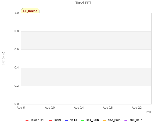Click the Aug 22 tick label
Viewport: 167px width, 125px height.
(137, 108)
